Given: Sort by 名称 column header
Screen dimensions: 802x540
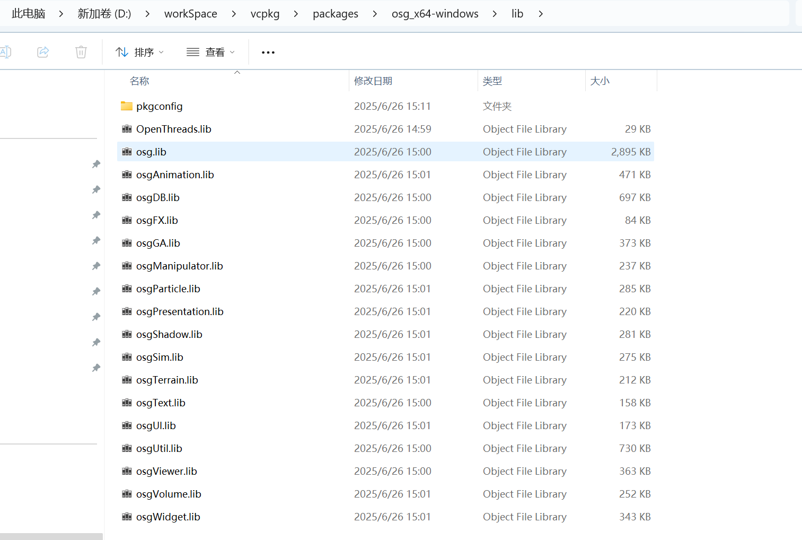Looking at the screenshot, I should click(x=139, y=81).
